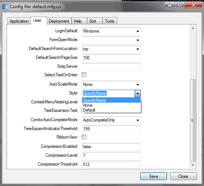Image resolution: width=204 pixels, height=186 pixels.
Task: Click the Style combo text box
Action: click(x=108, y=93)
